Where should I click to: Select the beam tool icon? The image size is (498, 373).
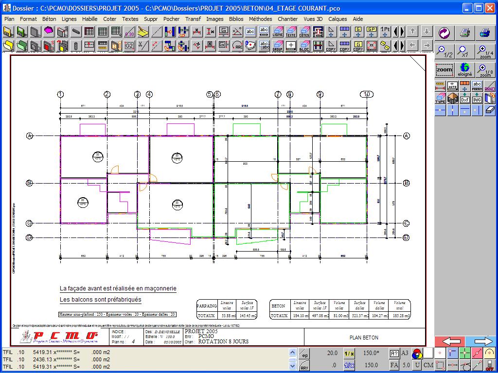(x=76, y=32)
